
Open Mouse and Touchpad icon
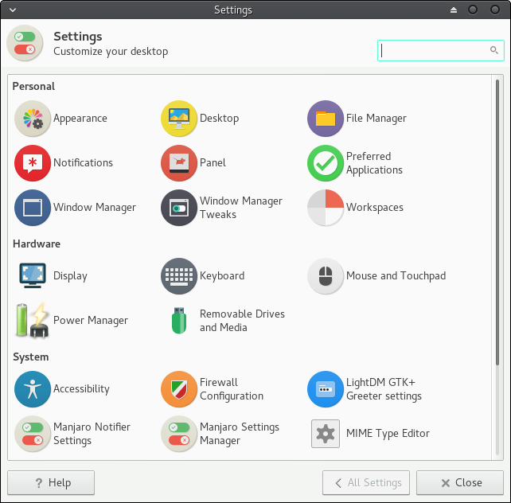pyautogui.click(x=326, y=276)
